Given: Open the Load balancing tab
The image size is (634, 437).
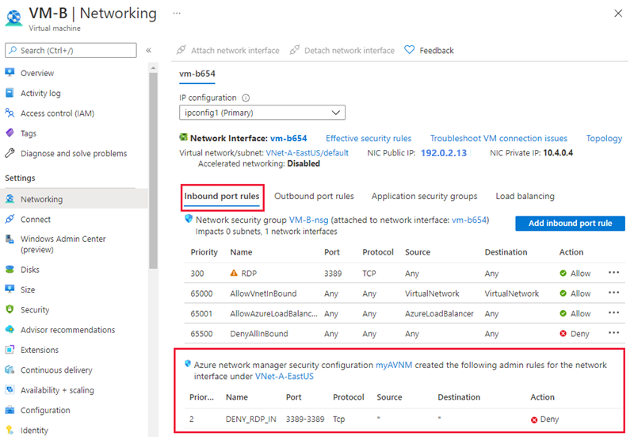Looking at the screenshot, I should [x=525, y=196].
